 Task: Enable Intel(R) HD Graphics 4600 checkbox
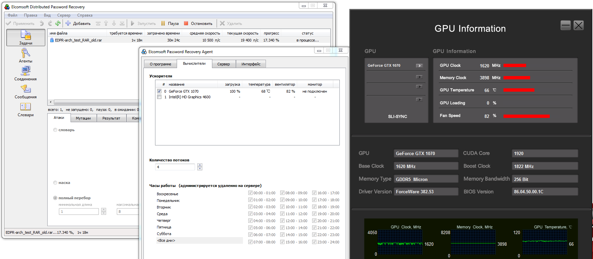159,97
